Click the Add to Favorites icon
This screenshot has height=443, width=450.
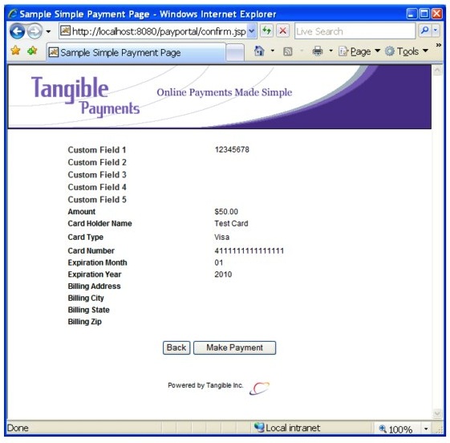pyautogui.click(x=32, y=51)
